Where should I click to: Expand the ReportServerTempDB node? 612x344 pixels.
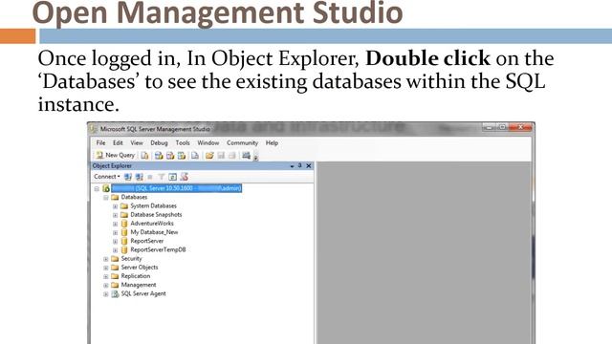click(115, 250)
